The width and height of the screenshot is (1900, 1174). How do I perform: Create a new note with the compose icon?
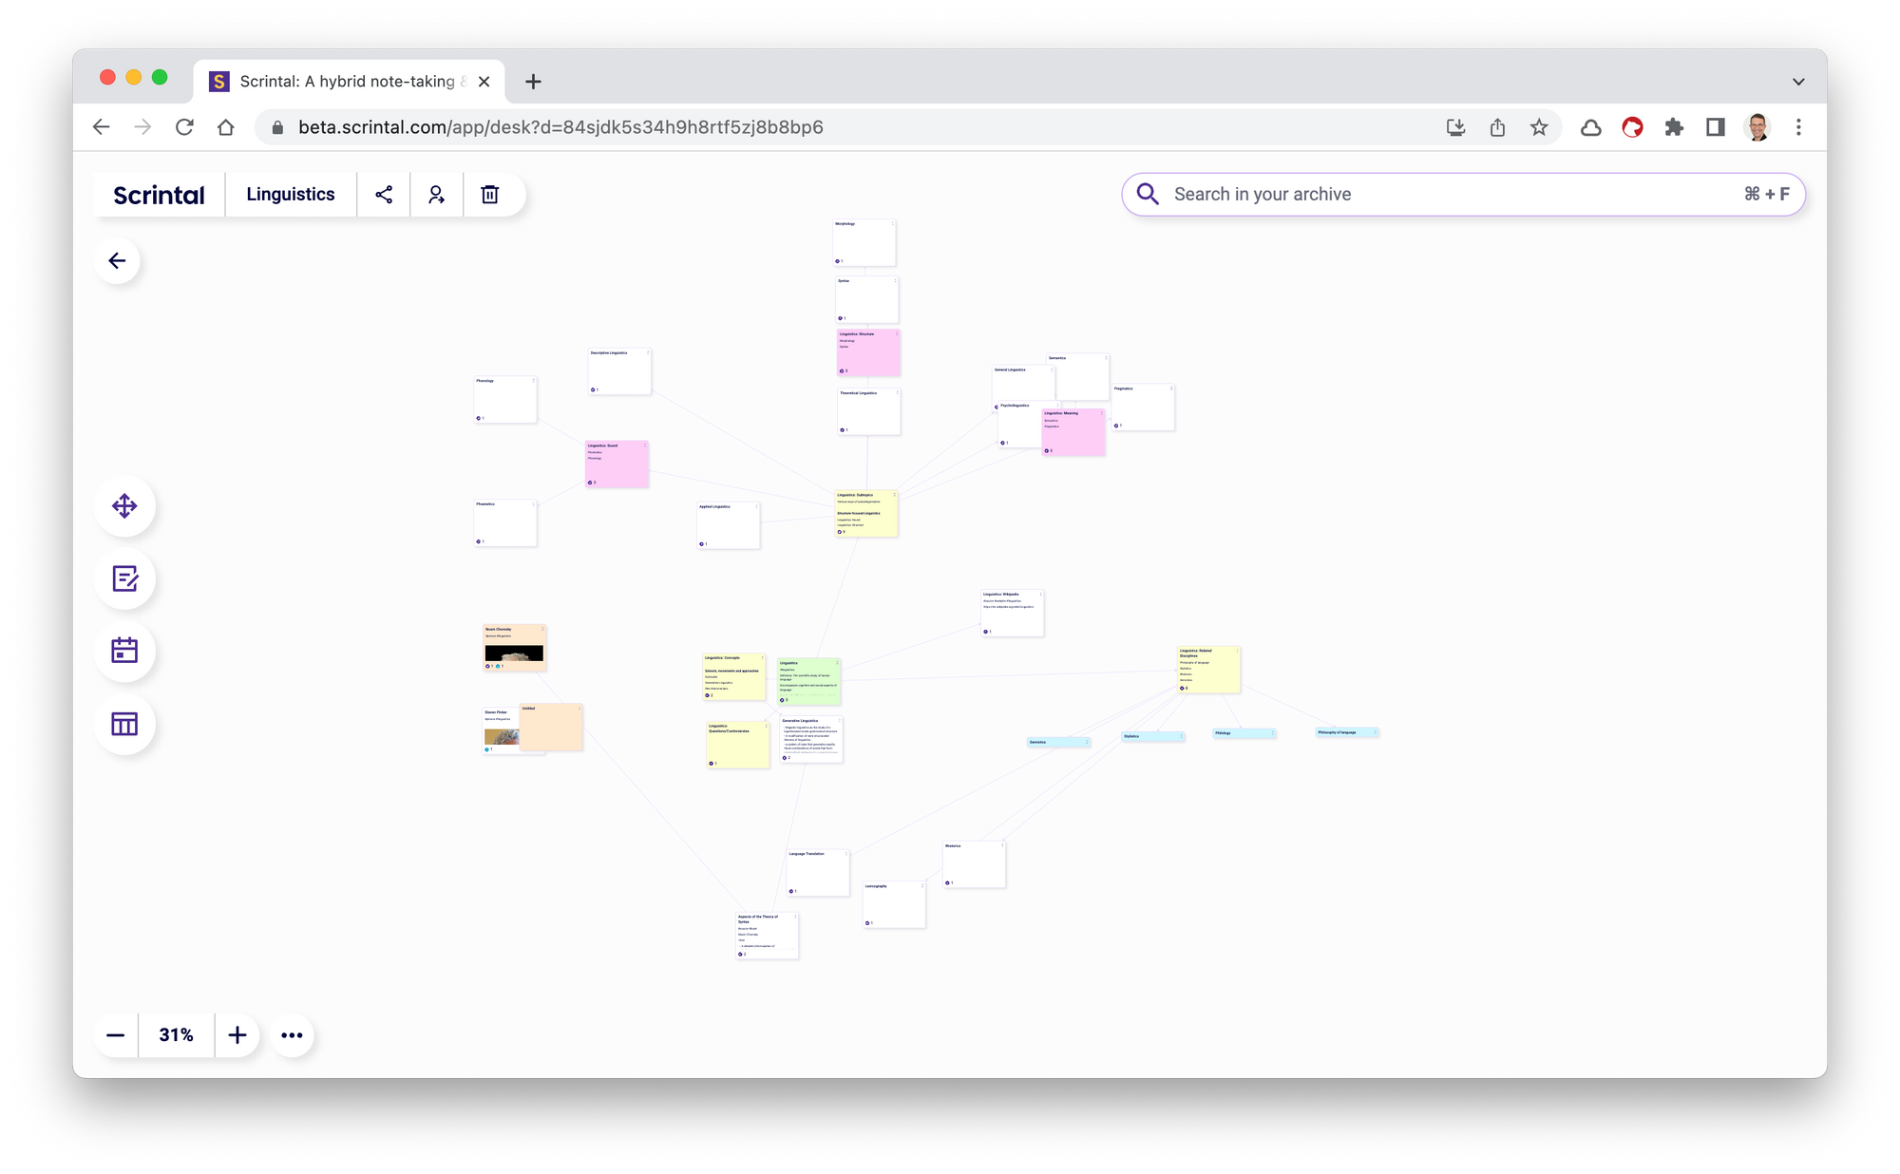pyautogui.click(x=124, y=578)
